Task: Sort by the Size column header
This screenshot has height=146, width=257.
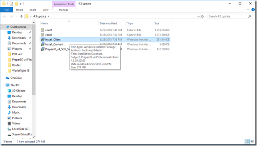Action: 157,23
